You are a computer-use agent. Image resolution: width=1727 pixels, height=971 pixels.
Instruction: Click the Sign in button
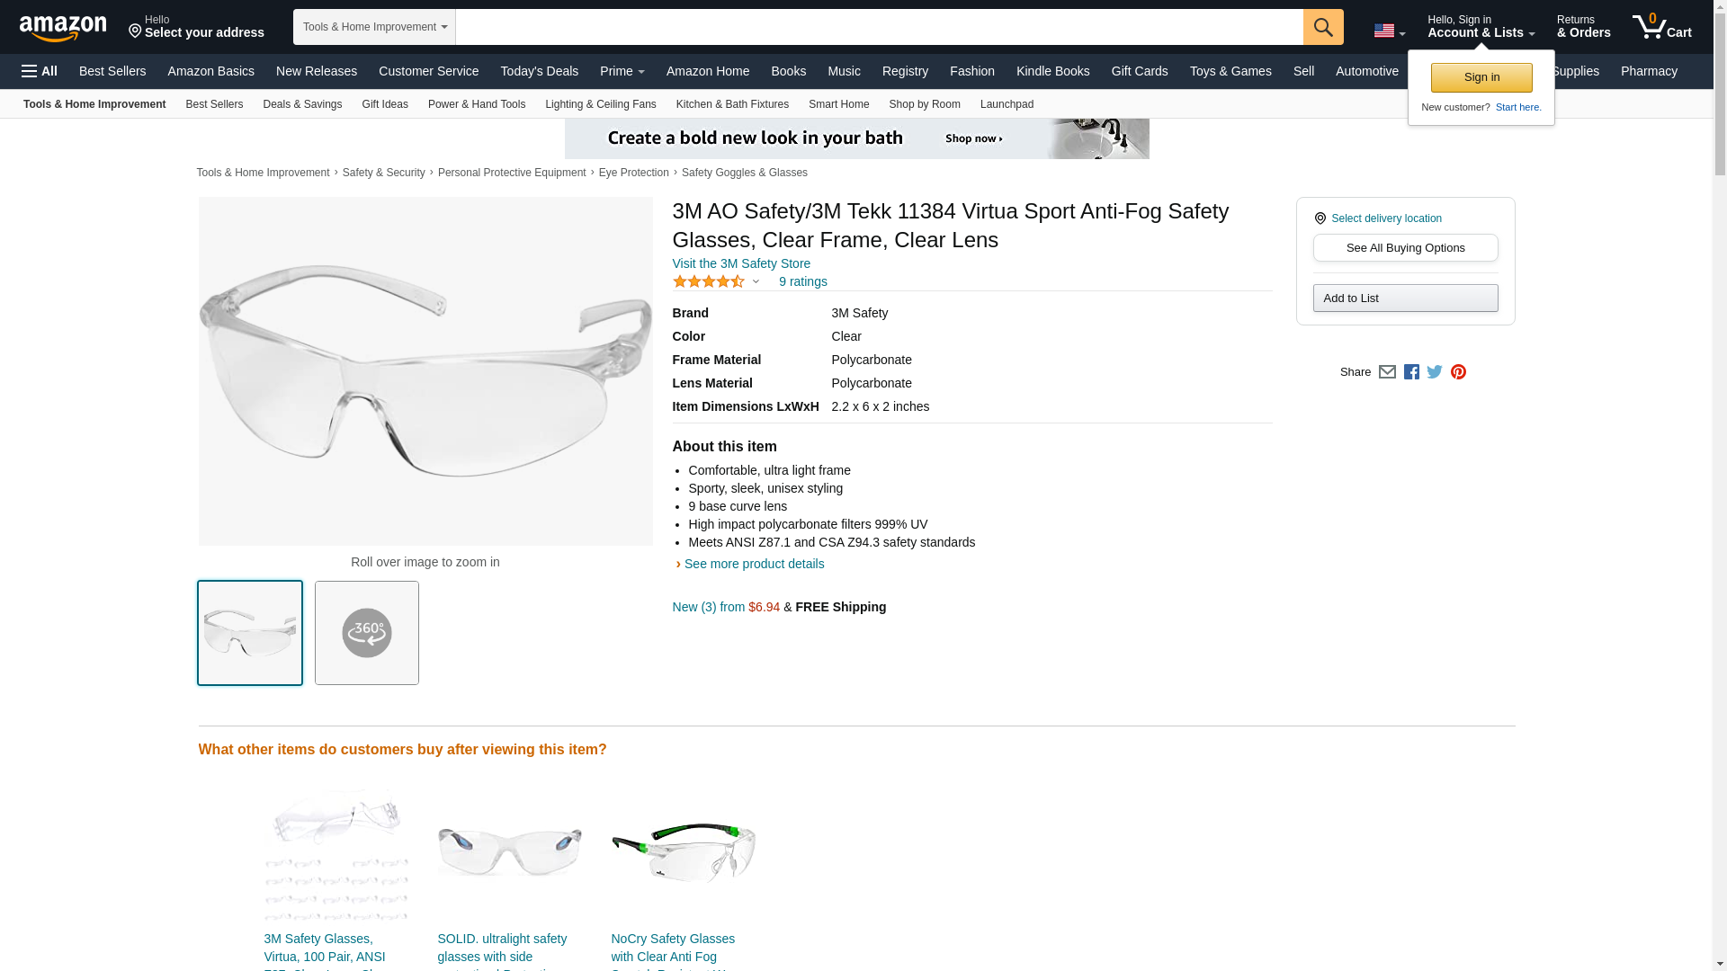click(1481, 77)
